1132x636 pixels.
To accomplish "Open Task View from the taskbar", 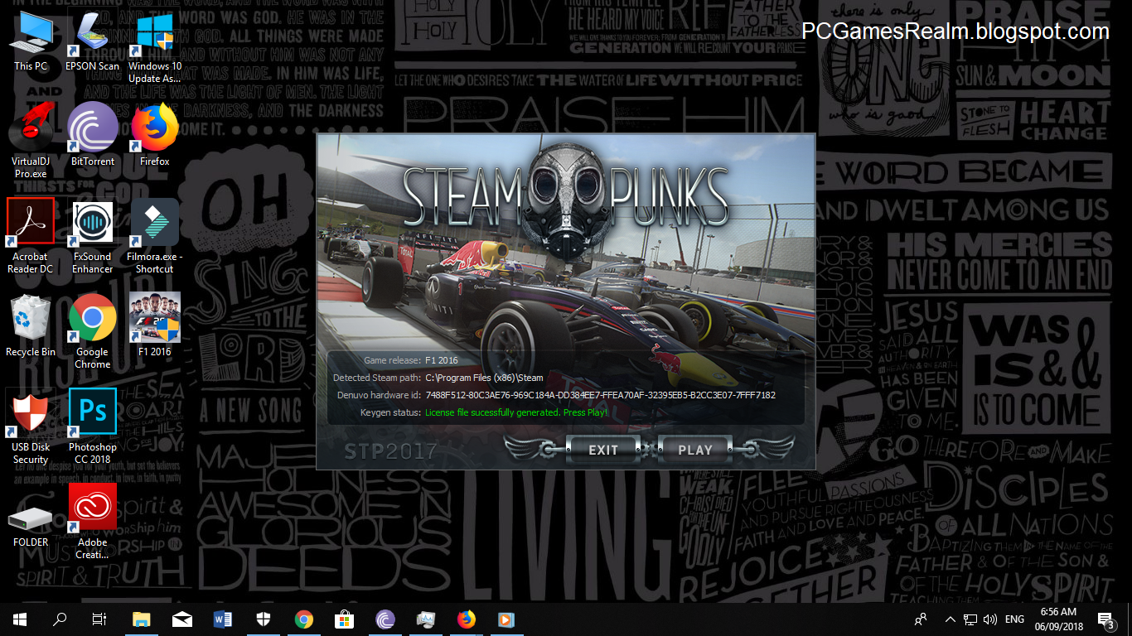I will pyautogui.click(x=99, y=619).
